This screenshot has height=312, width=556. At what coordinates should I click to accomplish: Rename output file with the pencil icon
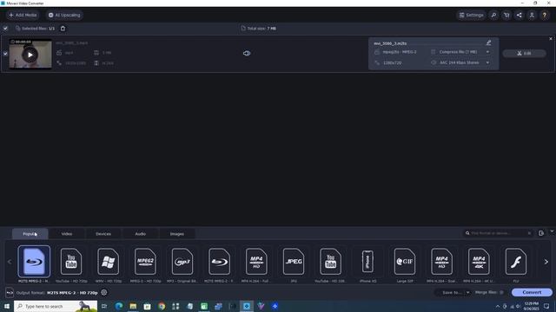[x=488, y=42]
